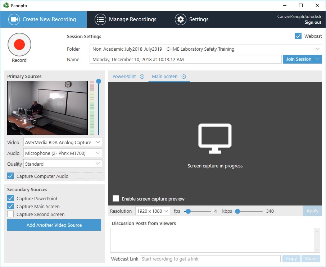The image size is (326, 267).
Task: Click the list icon beside Manage Recordings
Action: pyautogui.click(x=100, y=19)
